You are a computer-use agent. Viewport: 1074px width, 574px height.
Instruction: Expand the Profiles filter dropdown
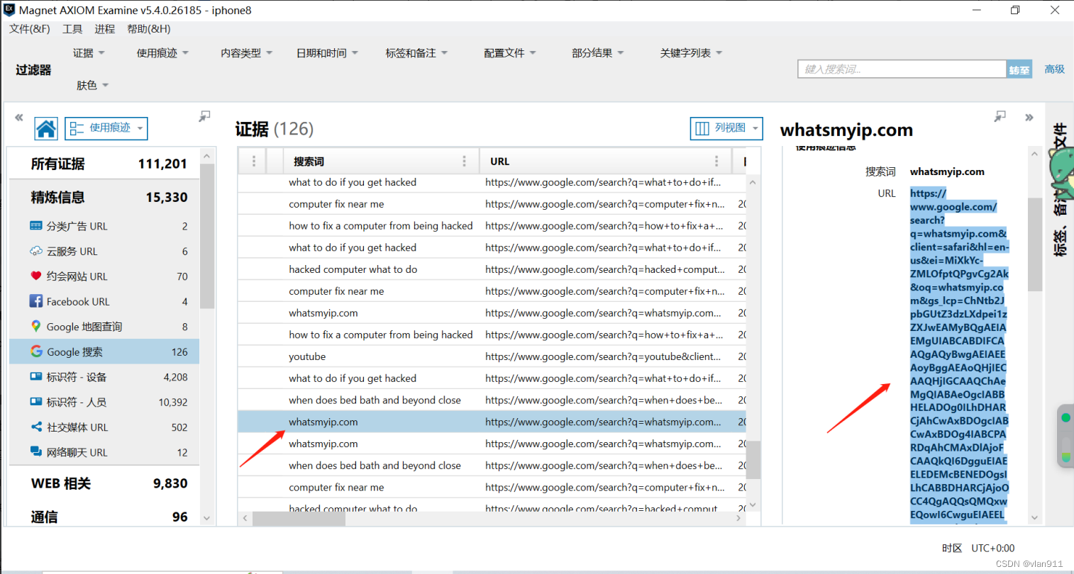(510, 53)
